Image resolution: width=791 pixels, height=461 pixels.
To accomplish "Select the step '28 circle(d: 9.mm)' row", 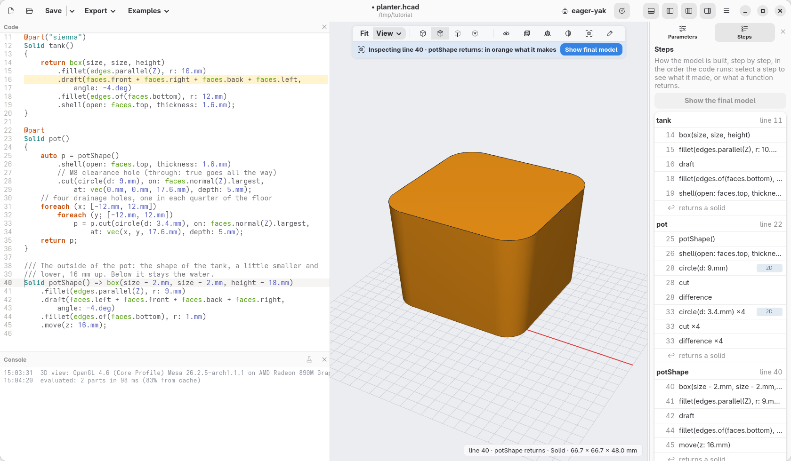I will pyautogui.click(x=720, y=268).
